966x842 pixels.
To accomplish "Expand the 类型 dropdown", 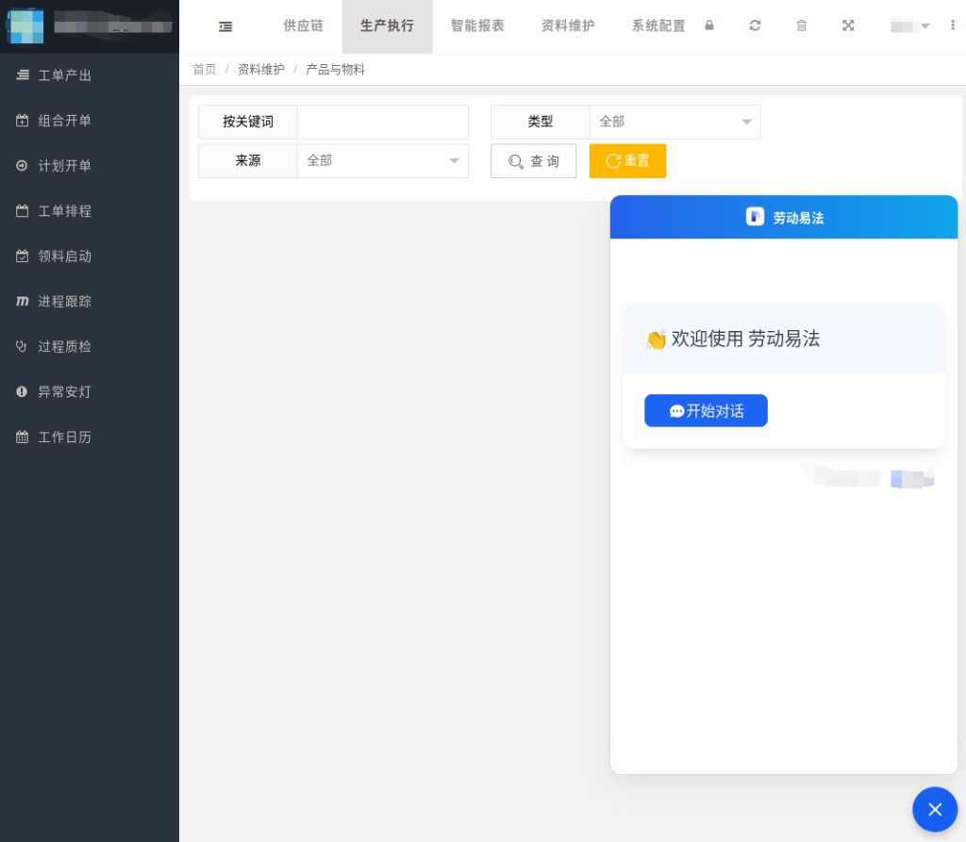I will point(675,122).
